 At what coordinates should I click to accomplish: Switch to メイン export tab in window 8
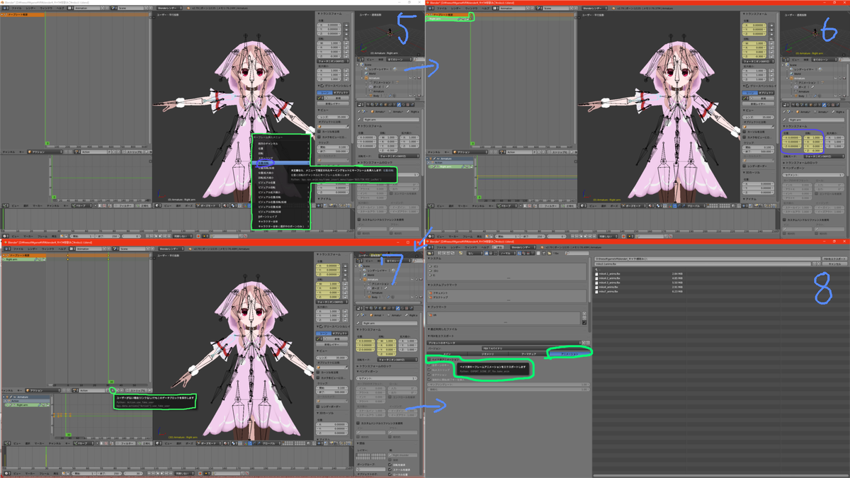click(447, 353)
